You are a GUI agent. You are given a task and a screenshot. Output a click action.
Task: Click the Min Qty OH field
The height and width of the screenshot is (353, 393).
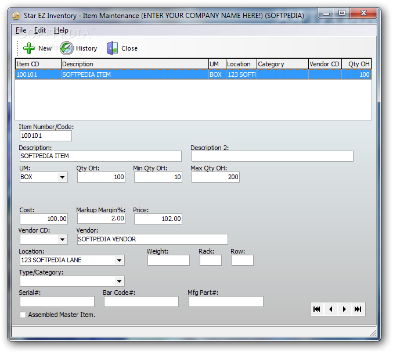(158, 177)
